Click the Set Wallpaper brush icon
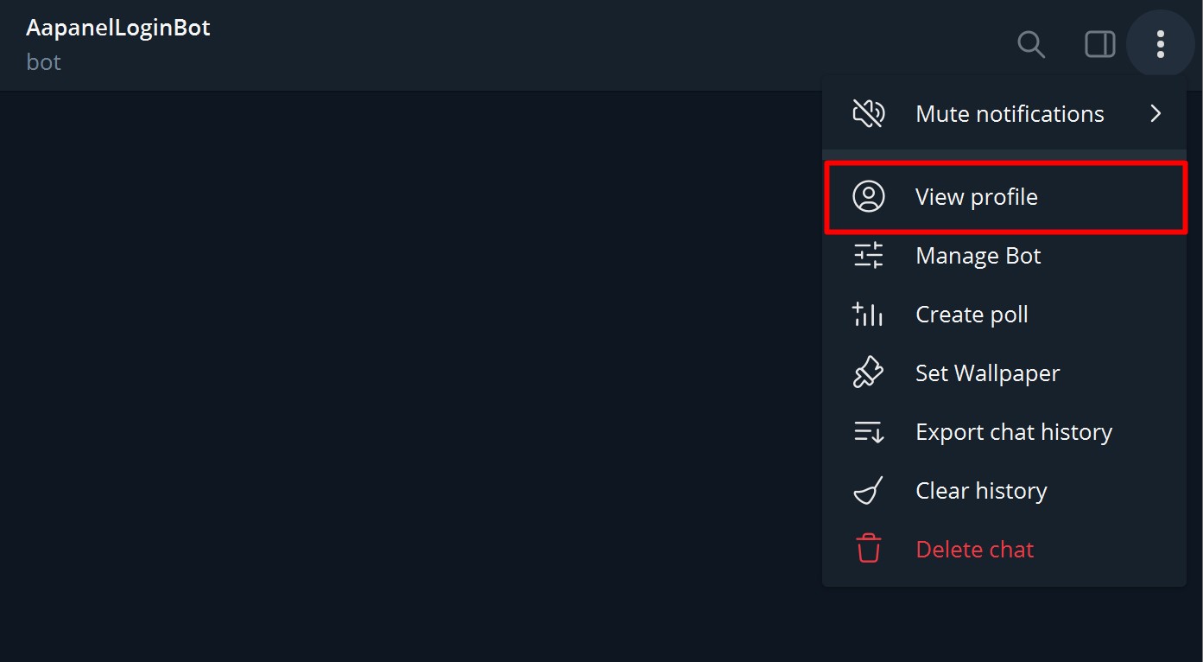1203x662 pixels. coord(868,373)
